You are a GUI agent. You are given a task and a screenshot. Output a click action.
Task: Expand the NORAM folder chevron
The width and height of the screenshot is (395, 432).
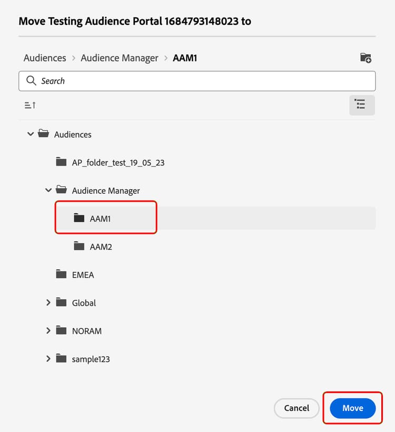pyautogui.click(x=48, y=331)
